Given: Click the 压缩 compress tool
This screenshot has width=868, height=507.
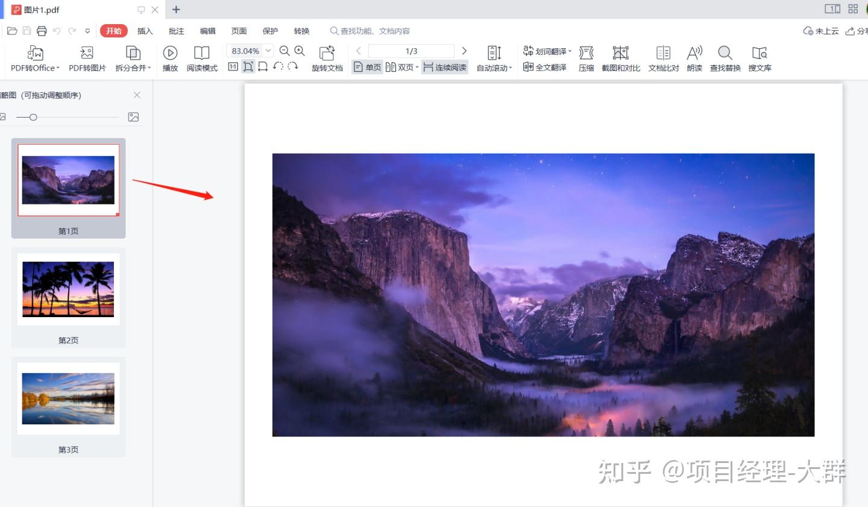Looking at the screenshot, I should (x=587, y=59).
